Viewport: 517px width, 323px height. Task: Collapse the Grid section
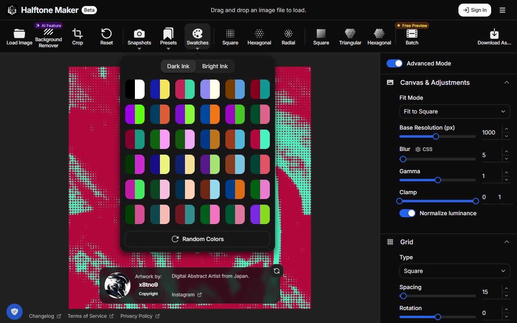(506, 242)
